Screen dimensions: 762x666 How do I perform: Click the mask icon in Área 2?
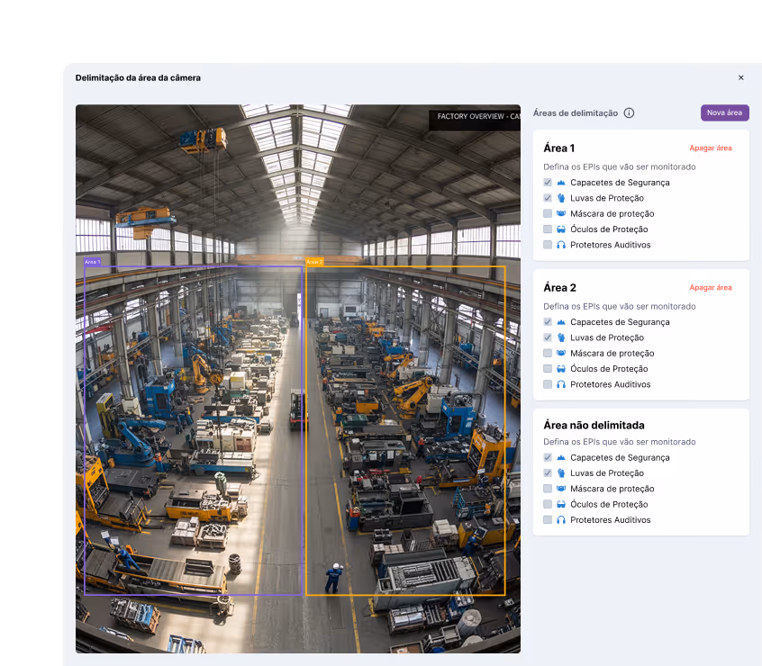click(x=561, y=353)
